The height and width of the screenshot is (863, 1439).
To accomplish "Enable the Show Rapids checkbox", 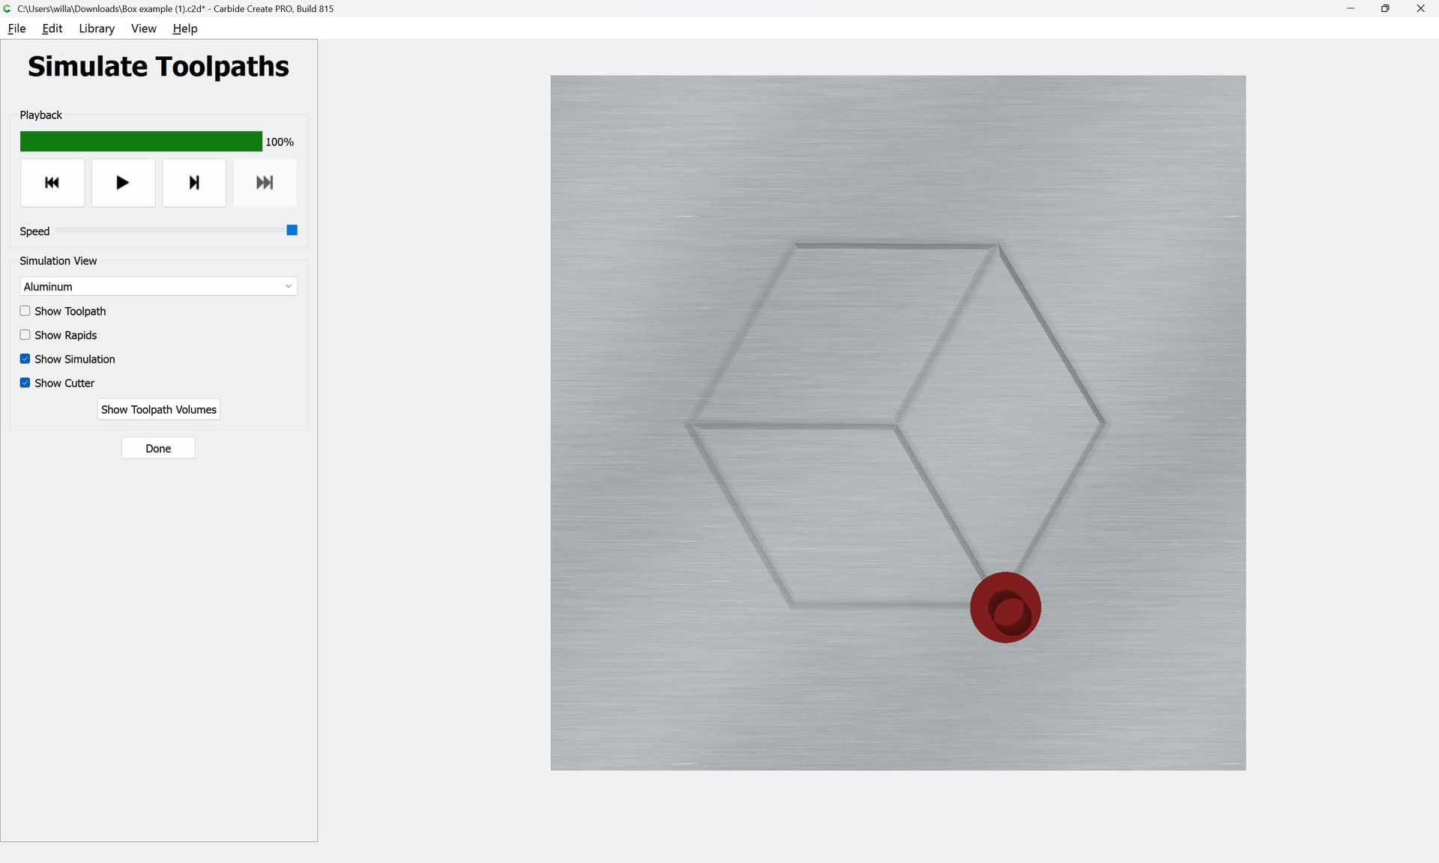I will coord(25,335).
